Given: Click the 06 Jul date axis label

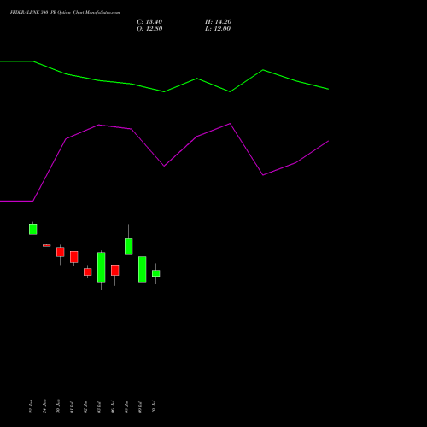Looking at the screenshot, I should pos(113,407).
